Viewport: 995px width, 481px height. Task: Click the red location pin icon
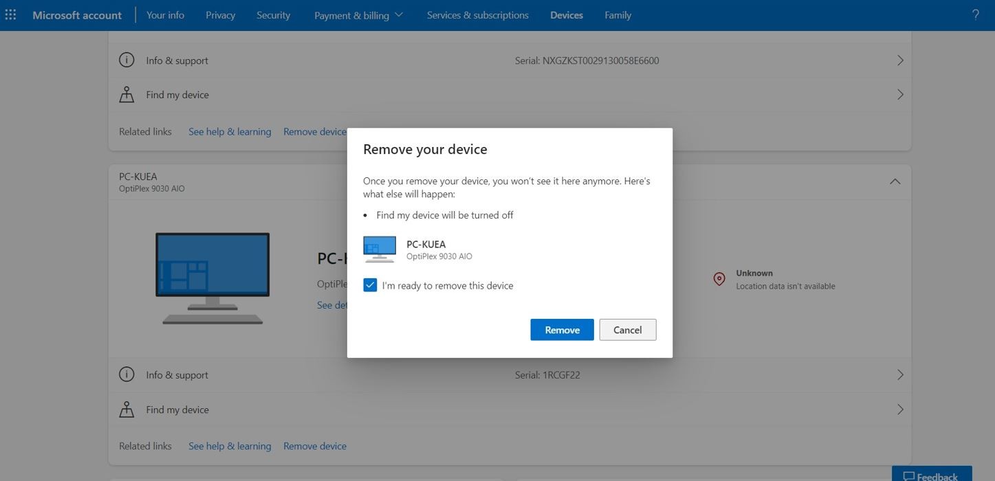[x=719, y=279]
